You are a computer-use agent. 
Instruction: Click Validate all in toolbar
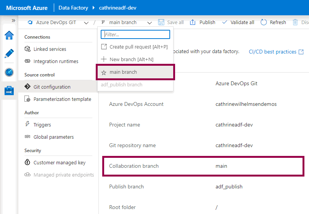pos(238,22)
